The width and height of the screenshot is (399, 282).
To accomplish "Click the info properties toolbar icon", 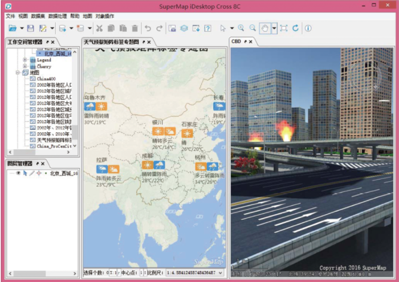I will pyautogui.click(x=308, y=28).
